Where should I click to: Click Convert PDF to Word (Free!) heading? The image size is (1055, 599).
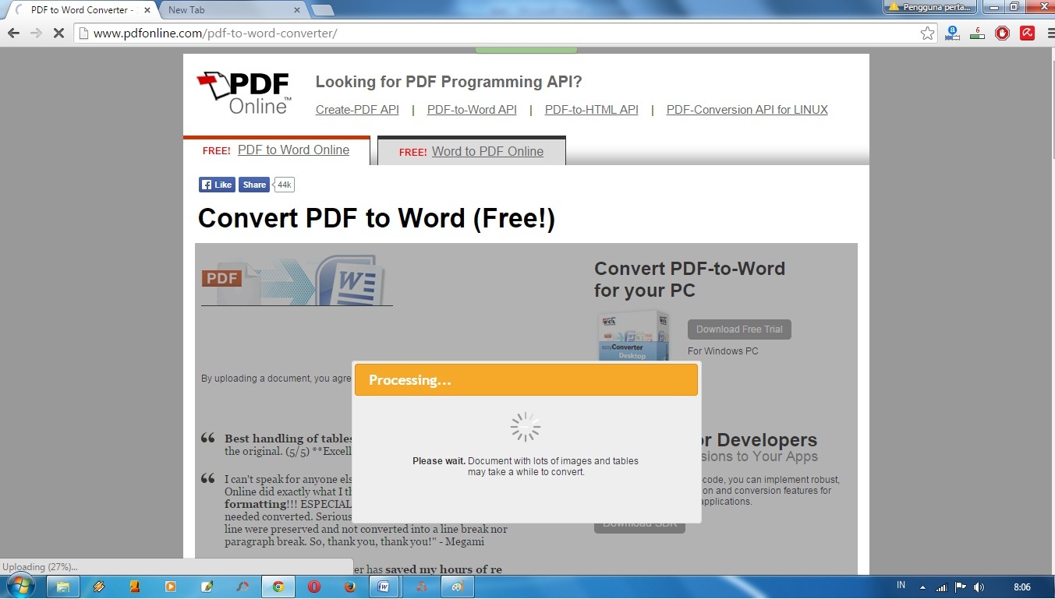click(x=377, y=218)
